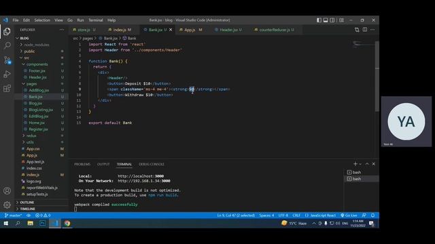Open the Search view in activity bar

[x=7, y=45]
